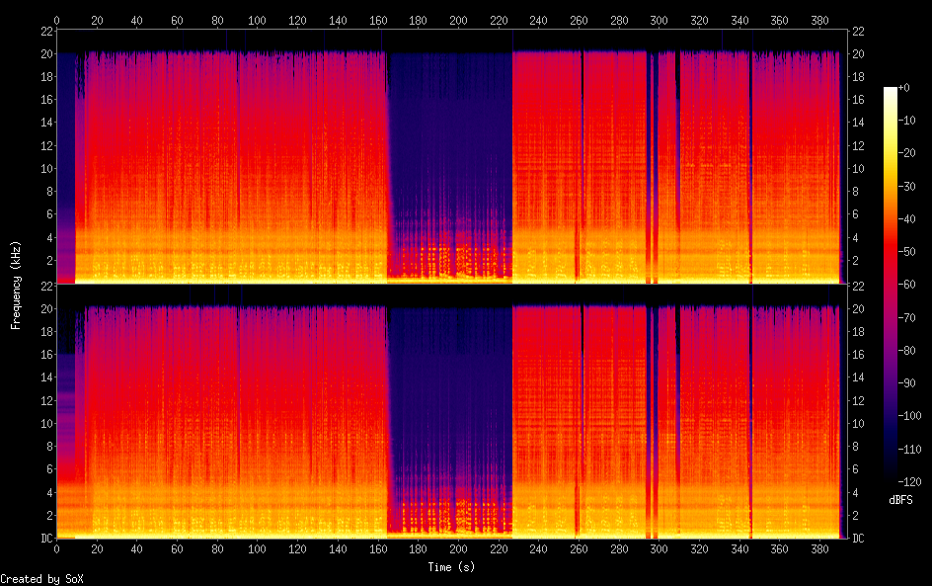Viewport: 932px width, 586px height.
Task: Select the "+0" value on the dBFS scale
Action: [x=903, y=87]
